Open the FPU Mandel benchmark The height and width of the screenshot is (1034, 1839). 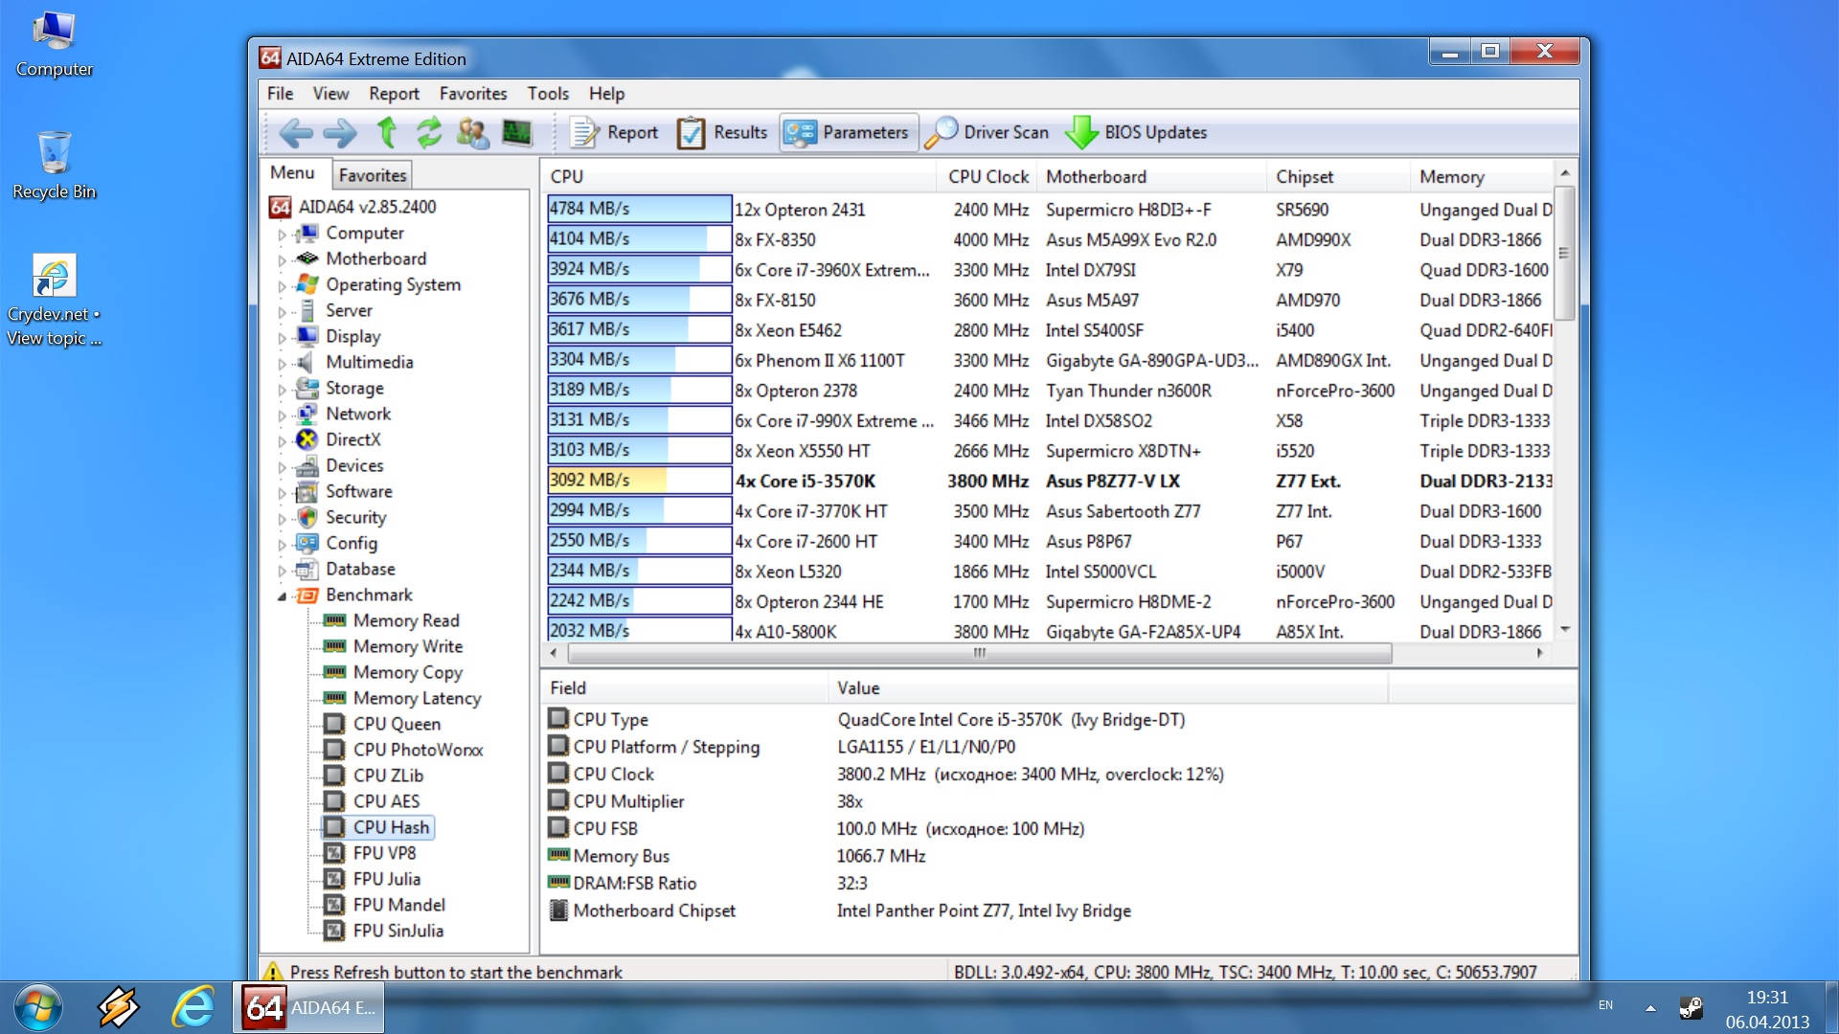[398, 905]
